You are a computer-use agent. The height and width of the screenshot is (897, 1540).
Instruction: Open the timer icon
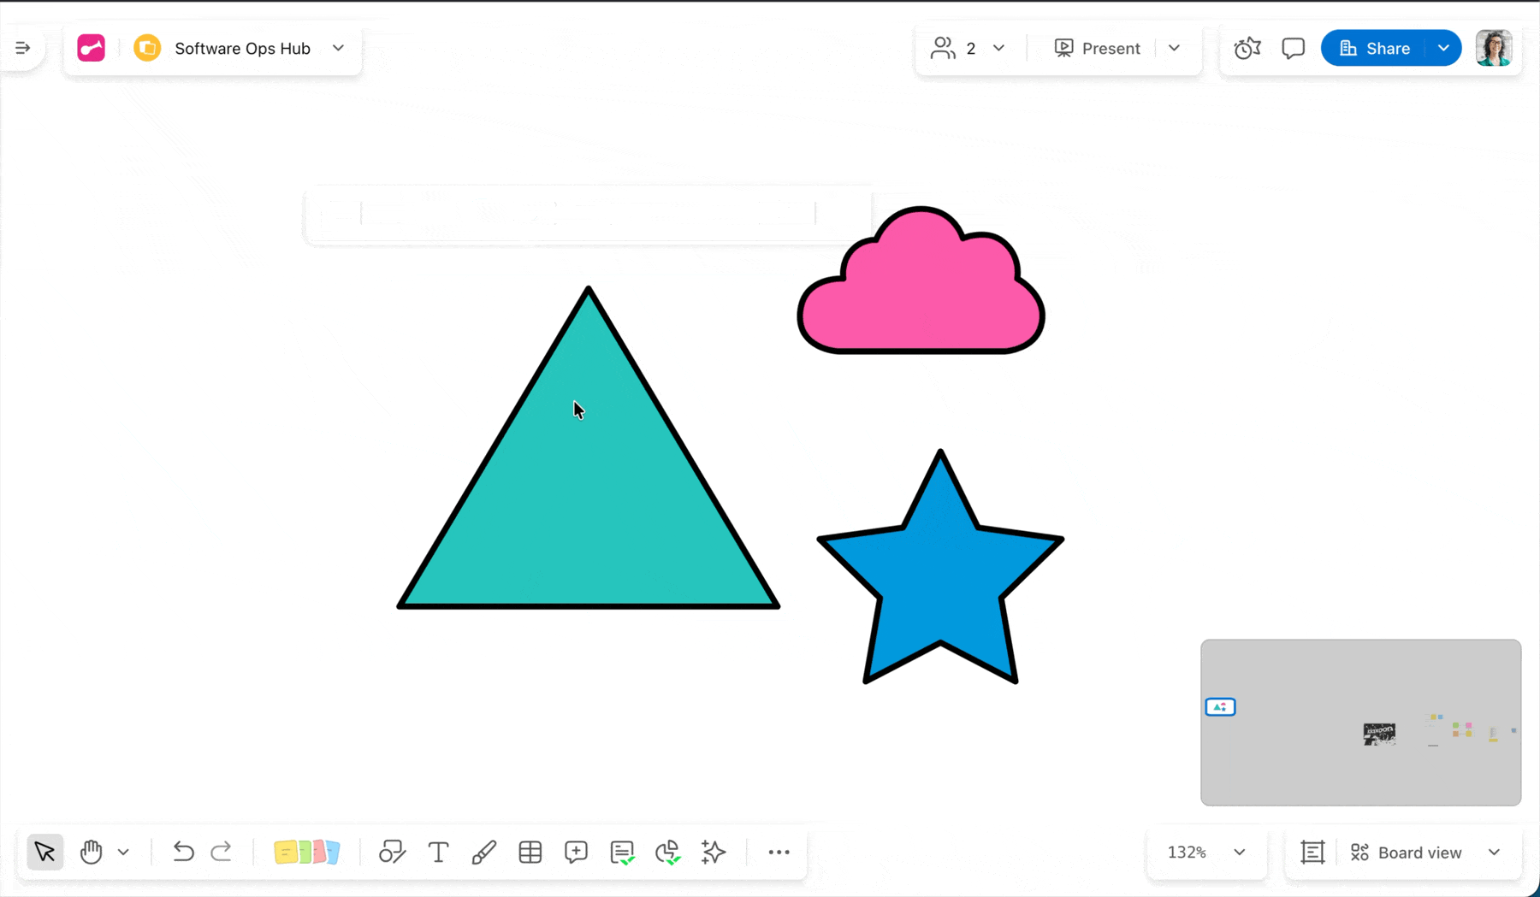(x=1247, y=49)
